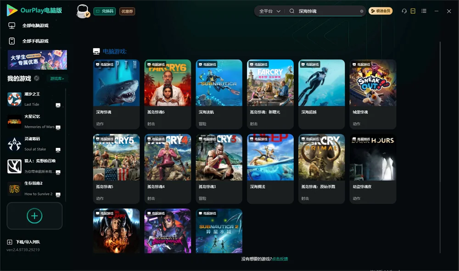Screen dimensions: 459x271
Task: Click the Soul at Stake icon
Action: 14,144
